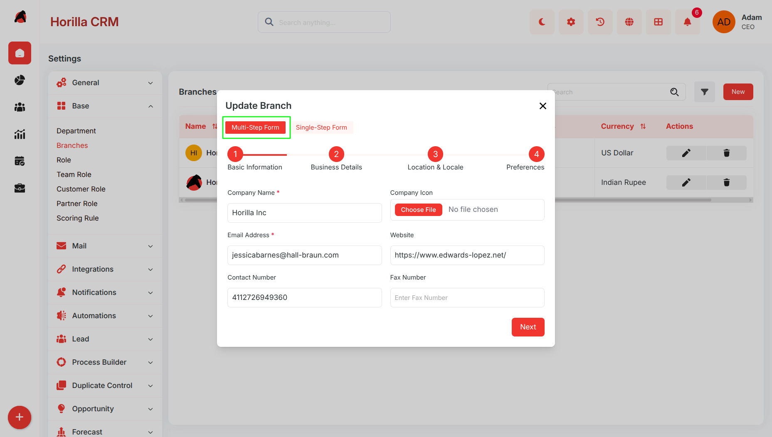Click the Website input field
Image resolution: width=772 pixels, height=437 pixels.
pyautogui.click(x=467, y=255)
